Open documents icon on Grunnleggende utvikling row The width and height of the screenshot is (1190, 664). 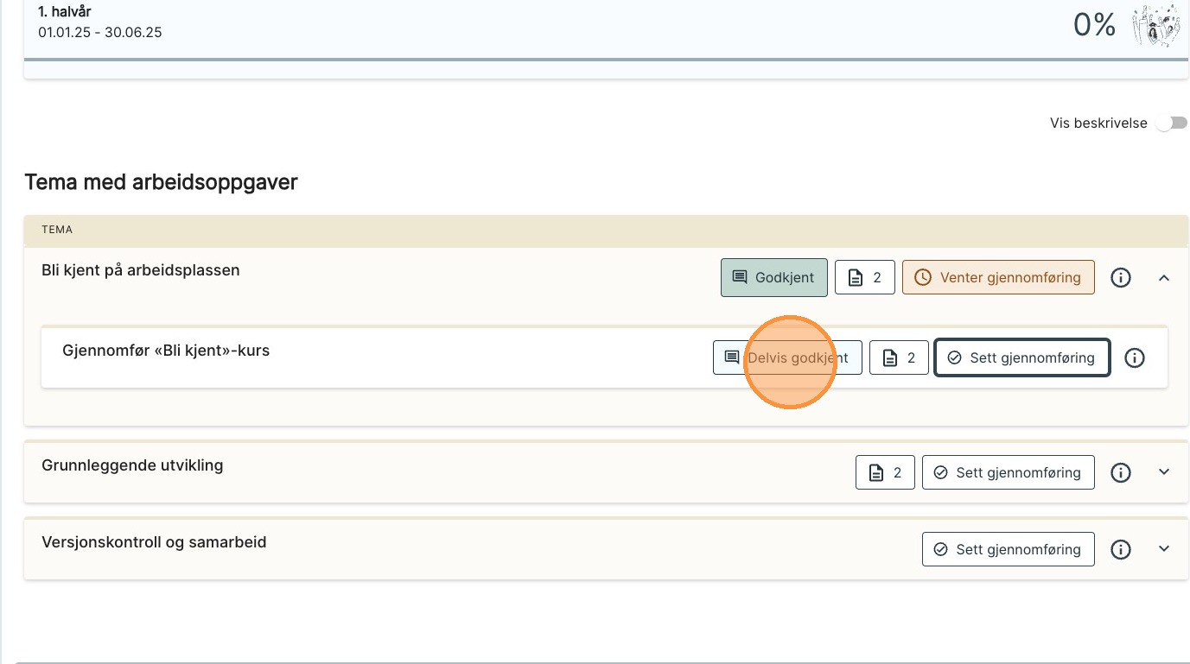(885, 472)
